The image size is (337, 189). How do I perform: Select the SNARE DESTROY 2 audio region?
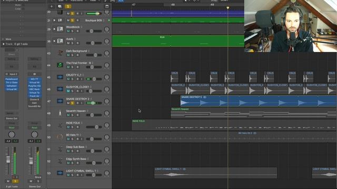(259, 101)
